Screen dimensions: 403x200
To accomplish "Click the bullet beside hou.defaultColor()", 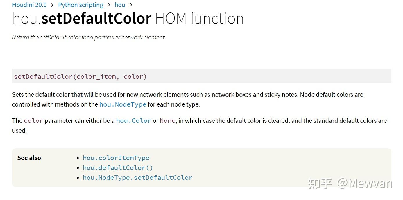I will pos(78,168).
